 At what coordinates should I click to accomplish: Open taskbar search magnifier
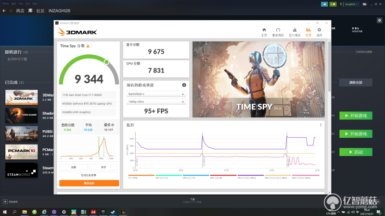[14, 212]
